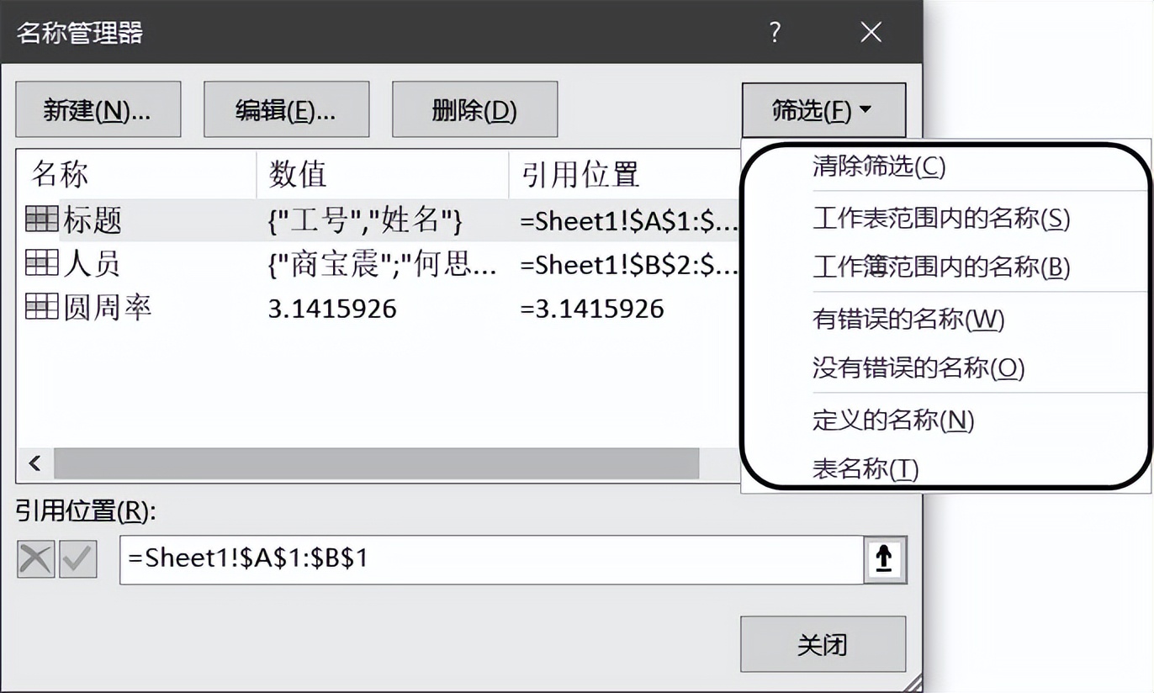Create a new name with 新建 button
Image resolution: width=1154 pixels, height=693 pixels.
pos(98,108)
